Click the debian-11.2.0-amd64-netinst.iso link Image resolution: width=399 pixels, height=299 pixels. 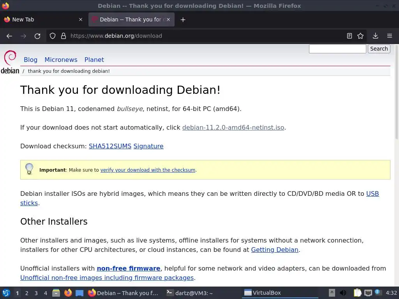pyautogui.click(x=233, y=127)
